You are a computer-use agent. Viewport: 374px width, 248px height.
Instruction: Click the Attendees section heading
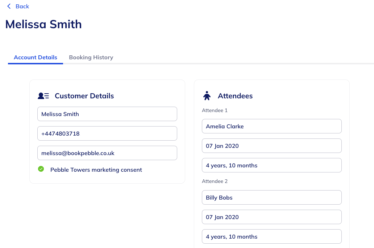coord(235,96)
